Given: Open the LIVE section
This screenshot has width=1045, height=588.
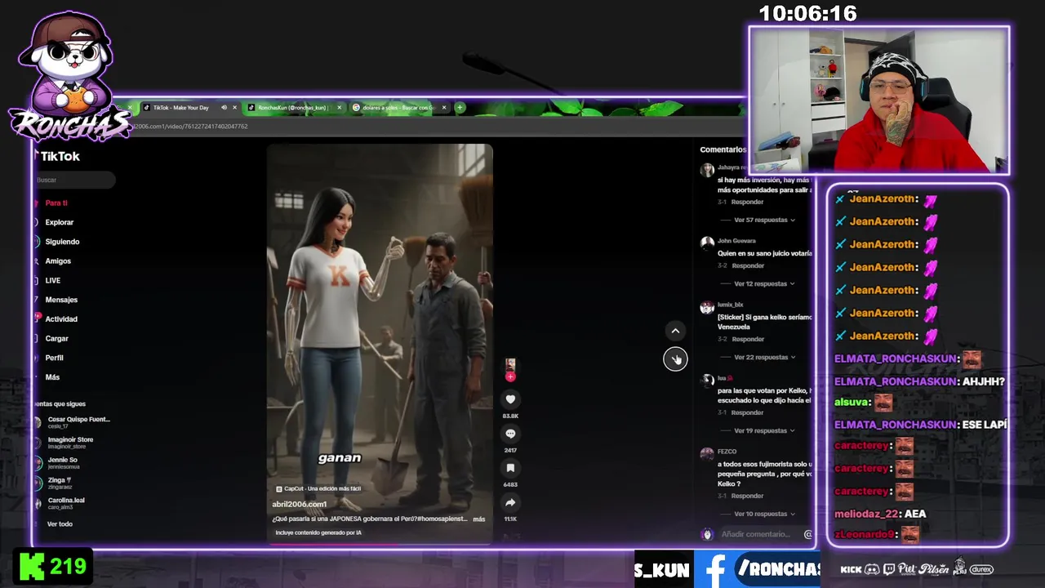Looking at the screenshot, I should (52, 280).
